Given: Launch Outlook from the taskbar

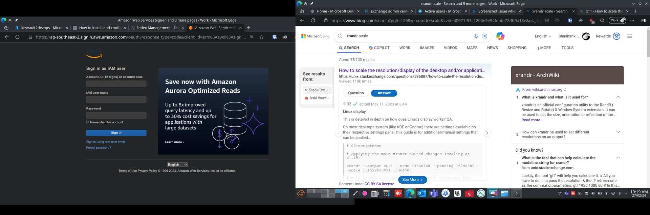Looking at the screenshot, I should tap(422, 193).
